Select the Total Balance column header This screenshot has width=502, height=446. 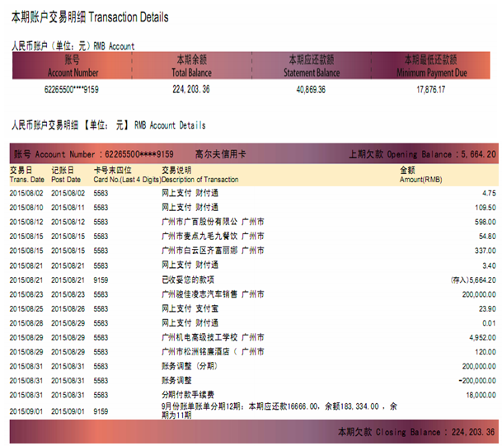(x=191, y=67)
